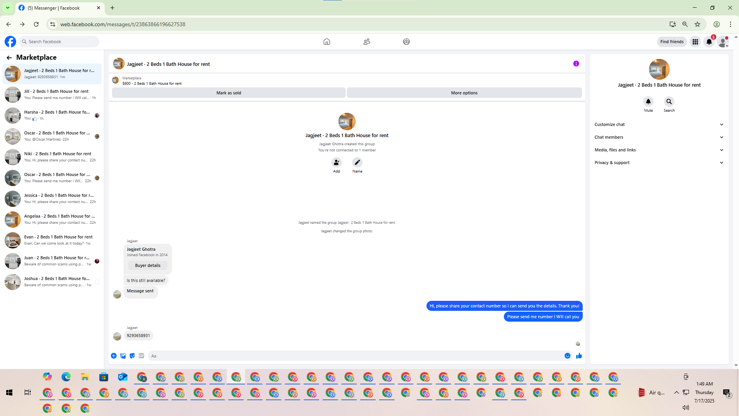
Task: Choose a sticker from the sticker icon
Action: 132,356
